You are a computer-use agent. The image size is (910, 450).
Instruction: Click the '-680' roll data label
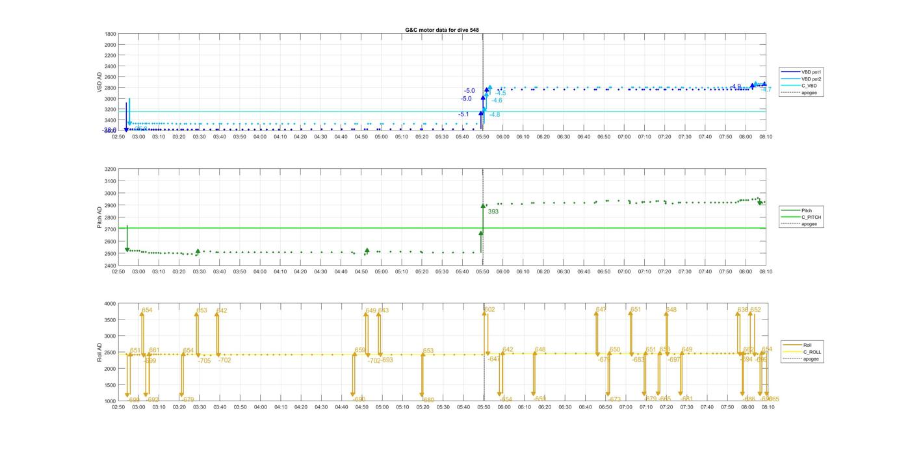coord(428,401)
